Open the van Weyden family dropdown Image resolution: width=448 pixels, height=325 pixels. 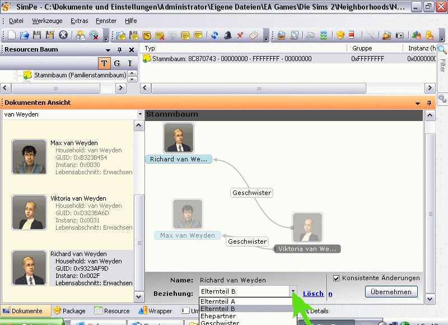point(140,114)
